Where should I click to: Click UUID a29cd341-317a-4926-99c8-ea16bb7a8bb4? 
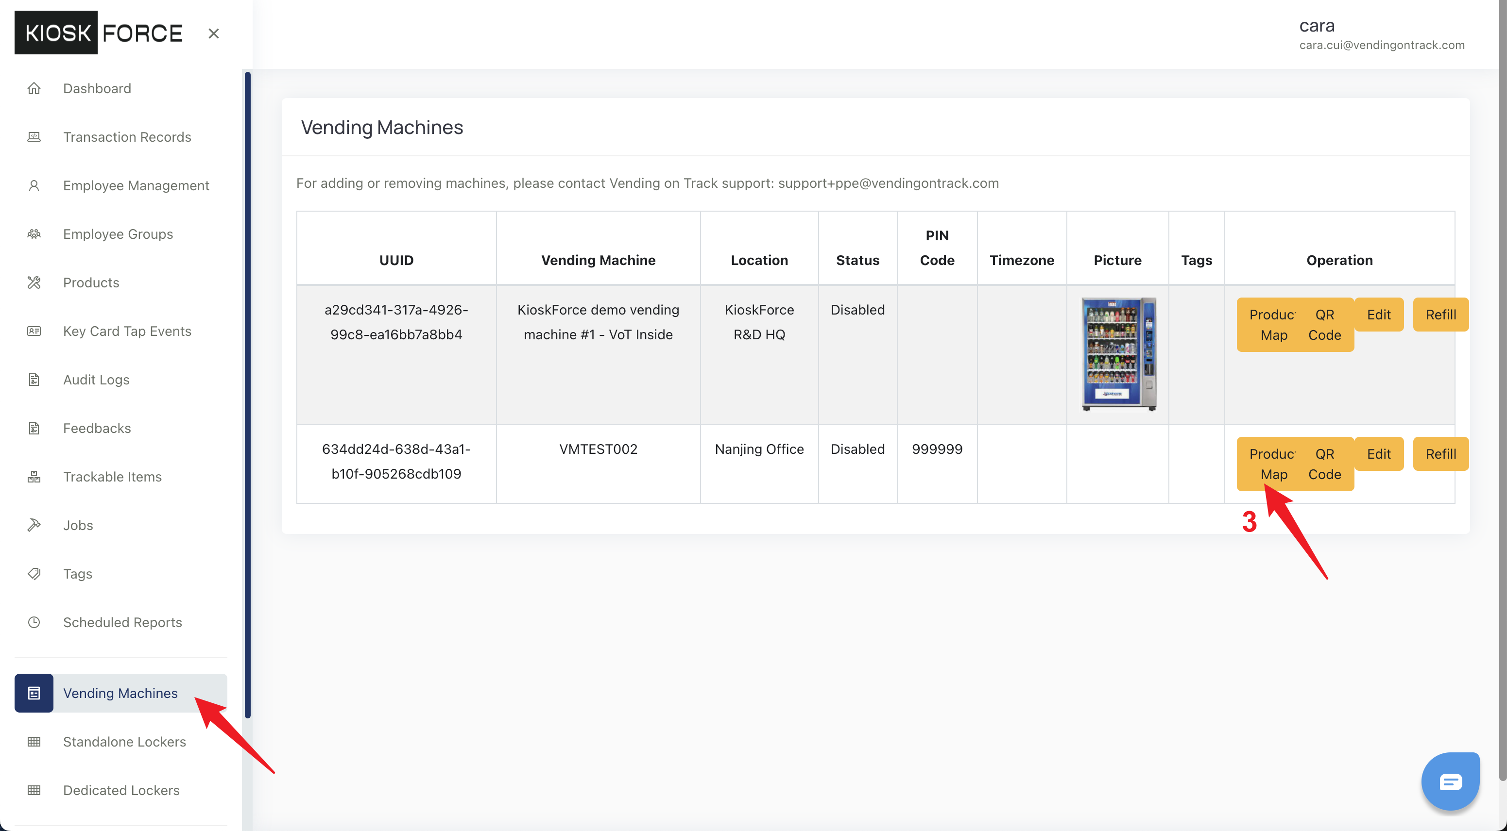pyautogui.click(x=396, y=322)
